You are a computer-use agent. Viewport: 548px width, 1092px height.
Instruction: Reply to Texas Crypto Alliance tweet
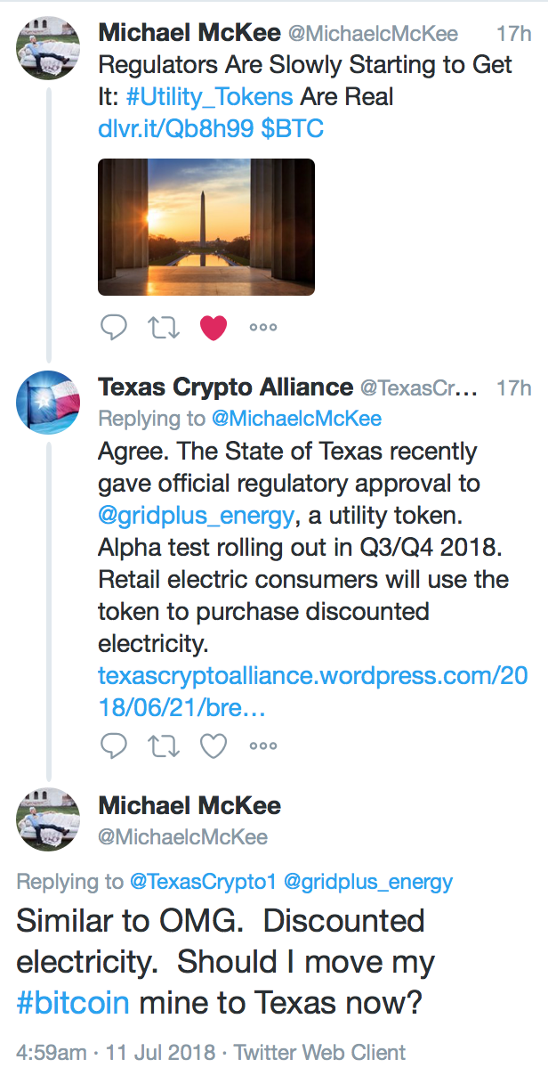pos(113,746)
